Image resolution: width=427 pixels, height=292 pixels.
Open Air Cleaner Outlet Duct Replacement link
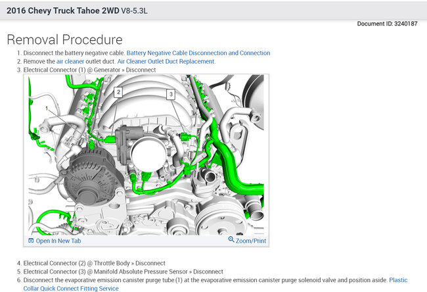(x=166, y=61)
